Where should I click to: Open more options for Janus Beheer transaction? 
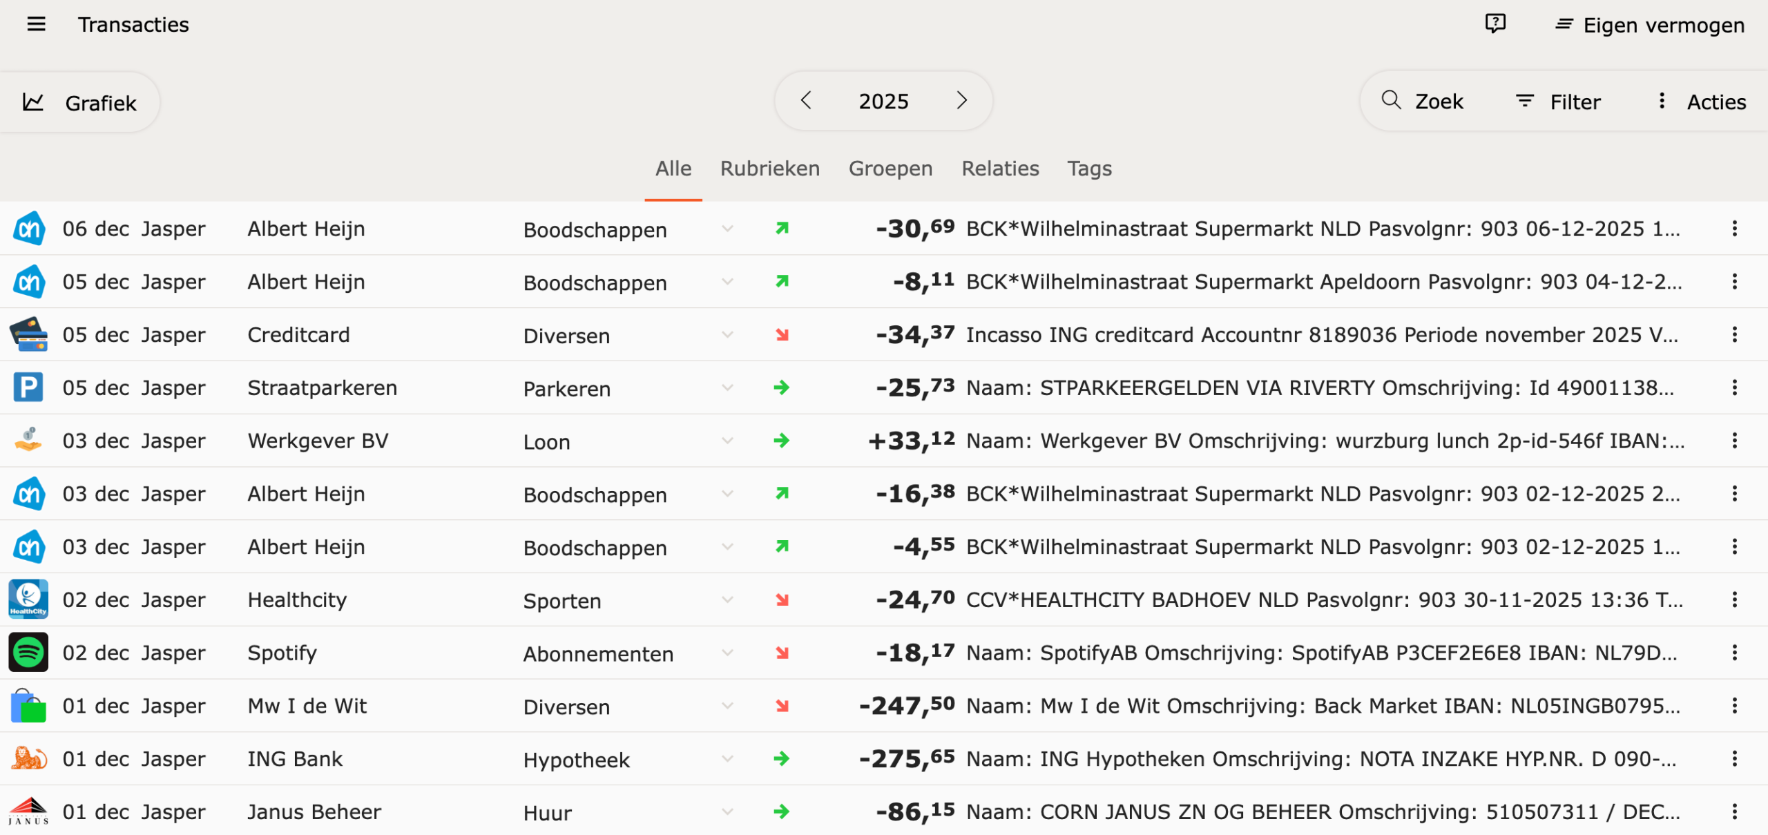tap(1734, 812)
